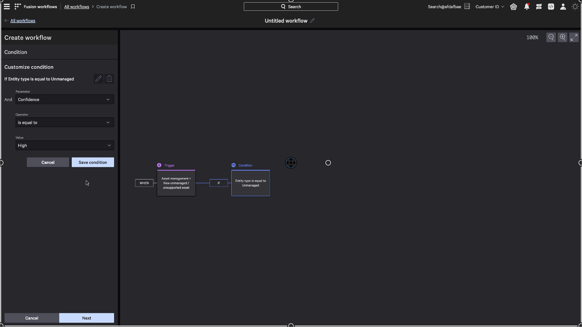This screenshot has height=327, width=582.
Task: Open the hamburger main menu
Action: coord(7,7)
